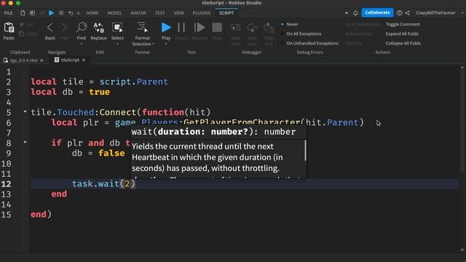The width and height of the screenshot is (466, 262).
Task: Click the word 'true' on line 3
Action: [x=99, y=92]
